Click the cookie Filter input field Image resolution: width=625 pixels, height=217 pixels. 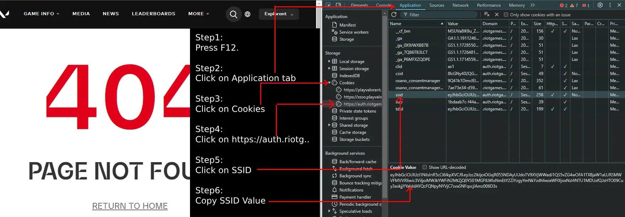[x=439, y=15]
